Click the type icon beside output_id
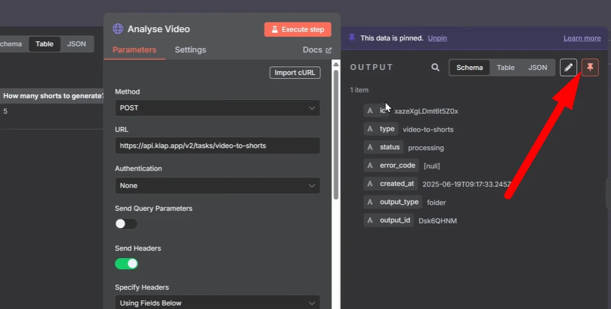Image resolution: width=611 pixels, height=309 pixels. (x=370, y=220)
